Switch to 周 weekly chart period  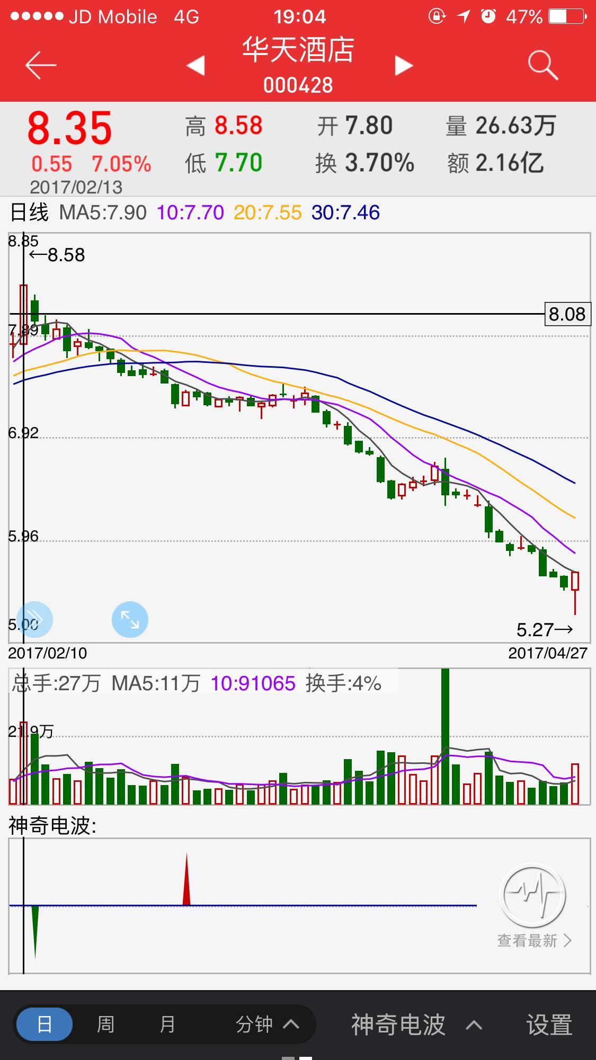click(x=105, y=1025)
